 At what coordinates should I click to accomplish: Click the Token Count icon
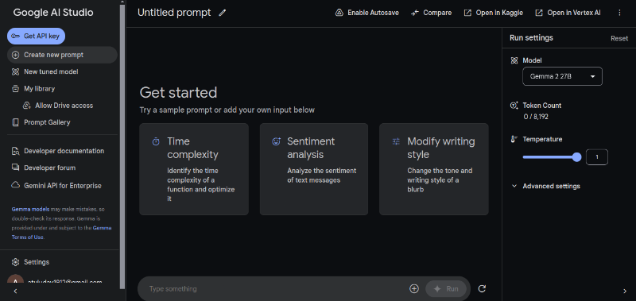514,106
